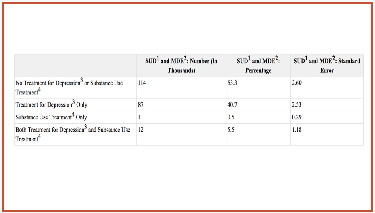This screenshot has width=375, height=213.
Task: Click the number cell containing 12
Action: [x=181, y=134]
